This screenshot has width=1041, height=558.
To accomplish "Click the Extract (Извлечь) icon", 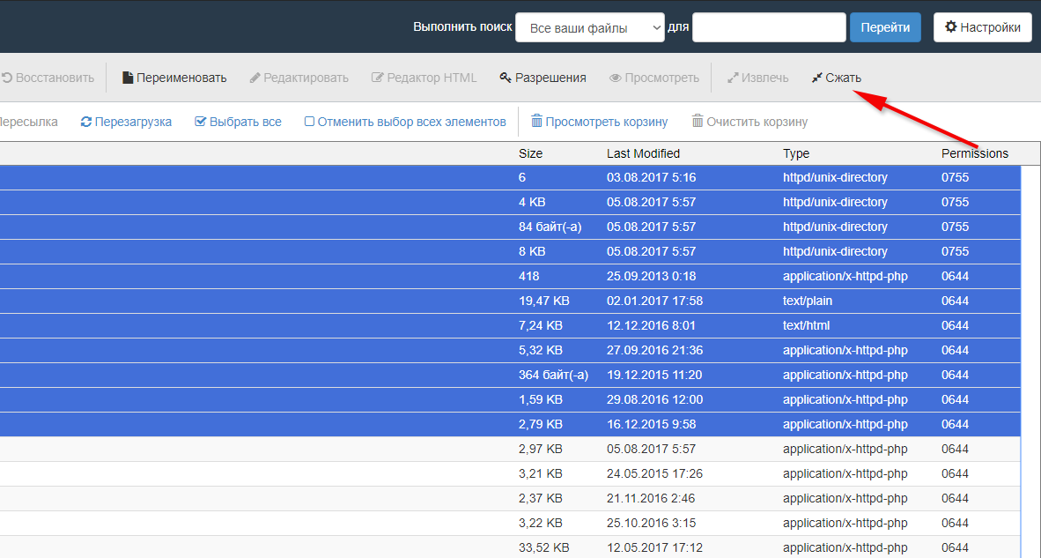I will [x=732, y=78].
